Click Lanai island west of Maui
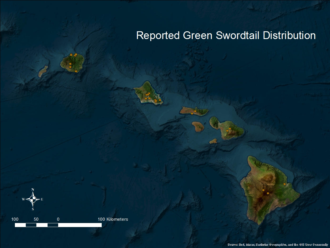 (x=198, y=126)
